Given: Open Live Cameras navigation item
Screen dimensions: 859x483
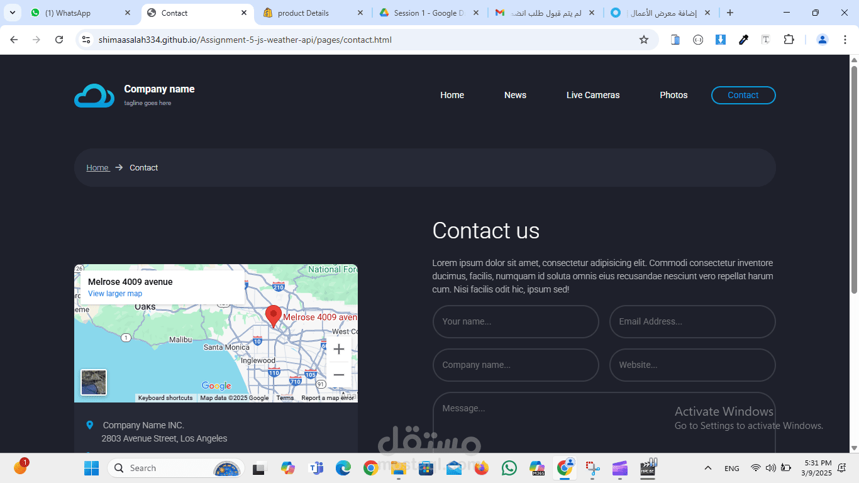Looking at the screenshot, I should (593, 95).
